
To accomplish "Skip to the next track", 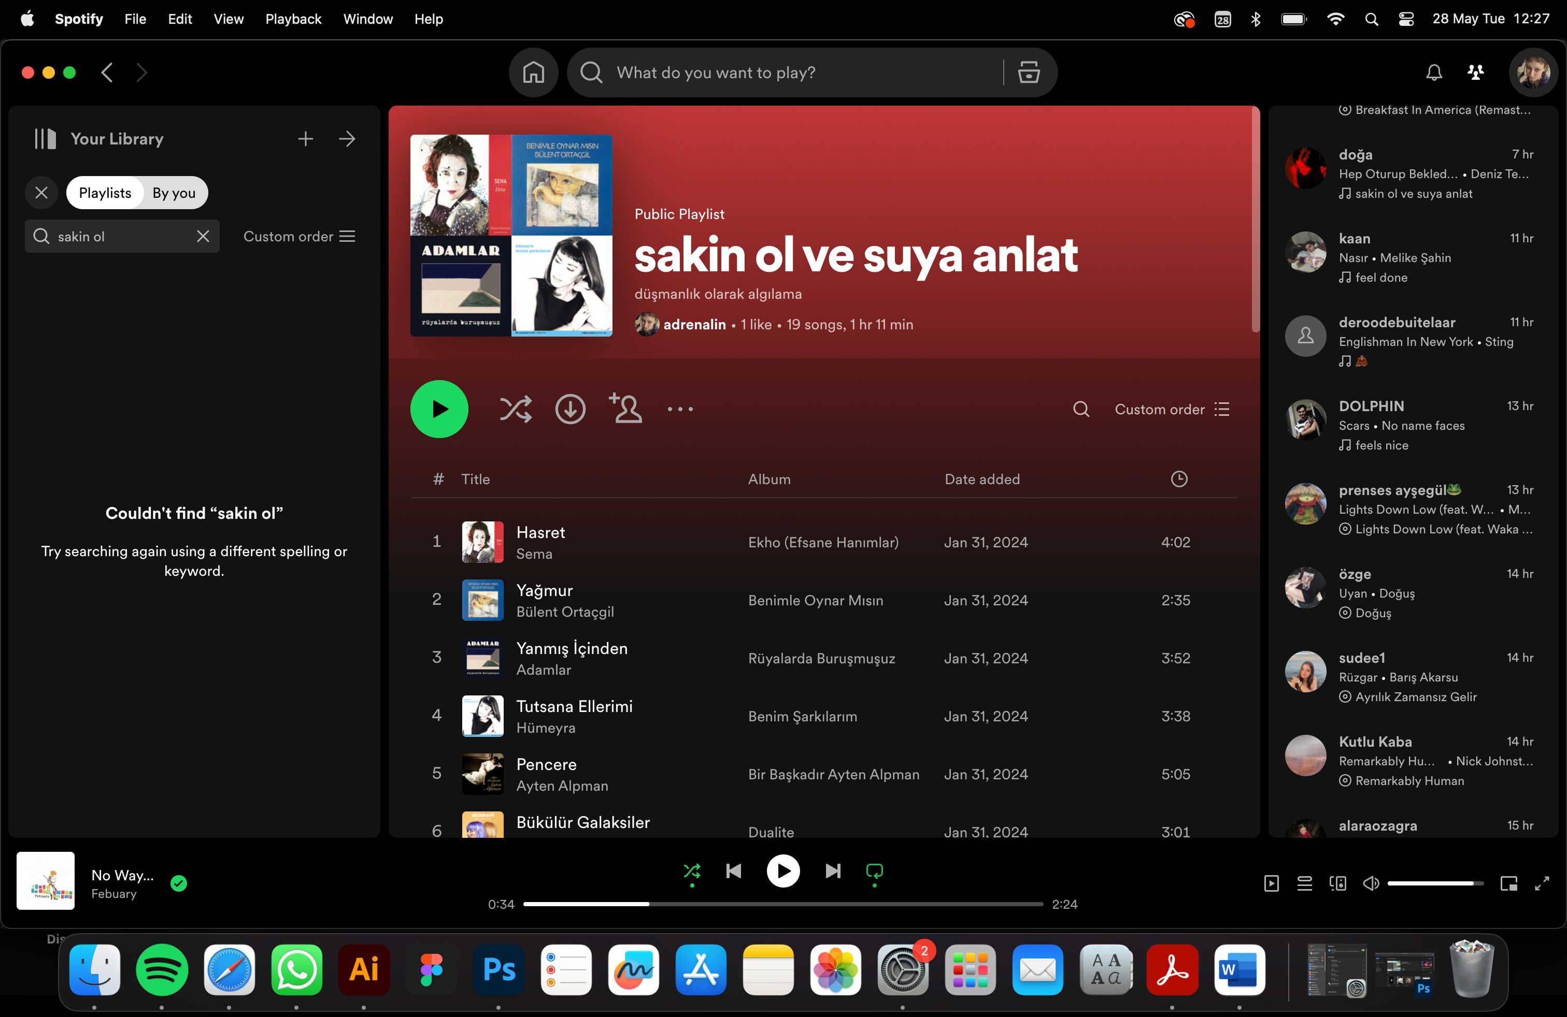I will click(833, 871).
